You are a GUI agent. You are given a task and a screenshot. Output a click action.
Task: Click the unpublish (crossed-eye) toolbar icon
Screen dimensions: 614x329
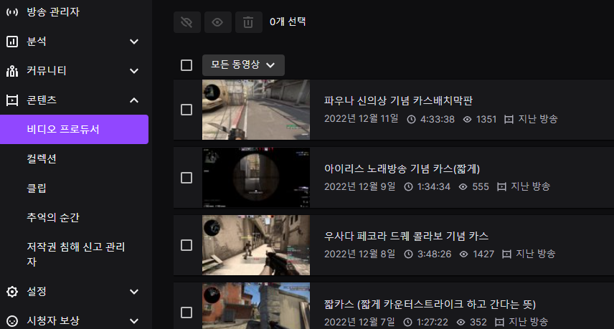pyautogui.click(x=186, y=22)
